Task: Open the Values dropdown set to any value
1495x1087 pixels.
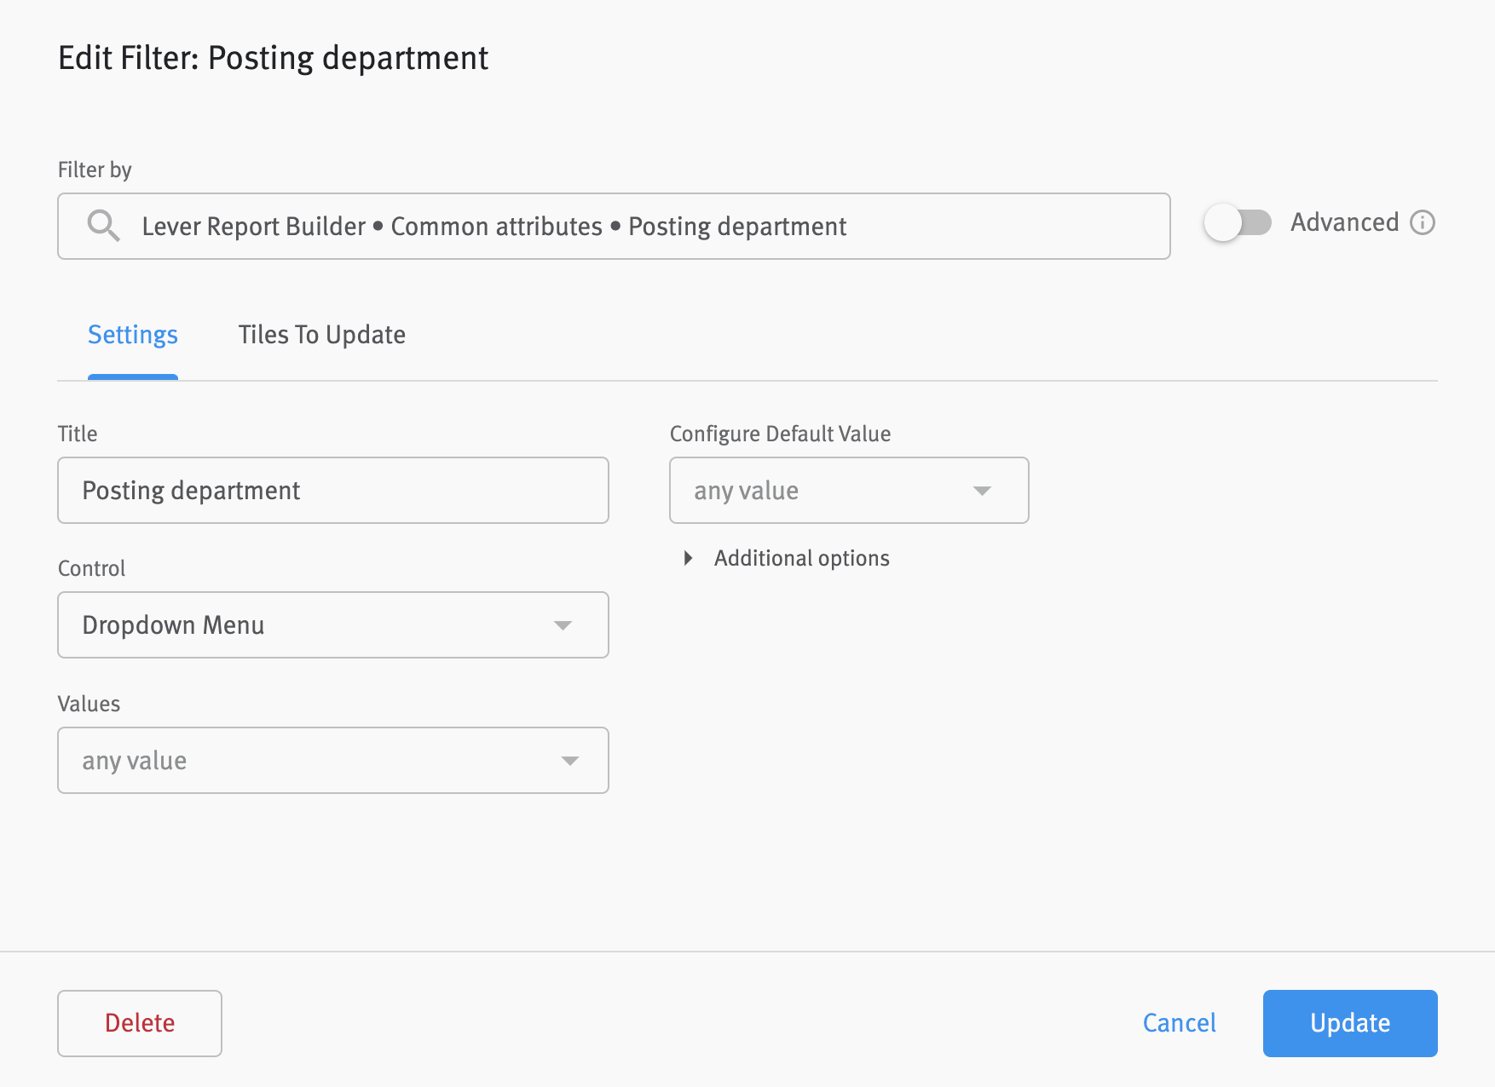Action: pos(332,760)
